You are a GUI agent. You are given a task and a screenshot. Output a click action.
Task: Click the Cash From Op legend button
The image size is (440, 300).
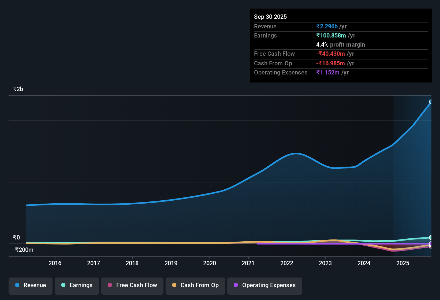coord(195,285)
